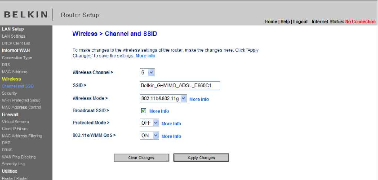Open DDNS page in sidebar
The image size is (378, 180).
pos(7,149)
